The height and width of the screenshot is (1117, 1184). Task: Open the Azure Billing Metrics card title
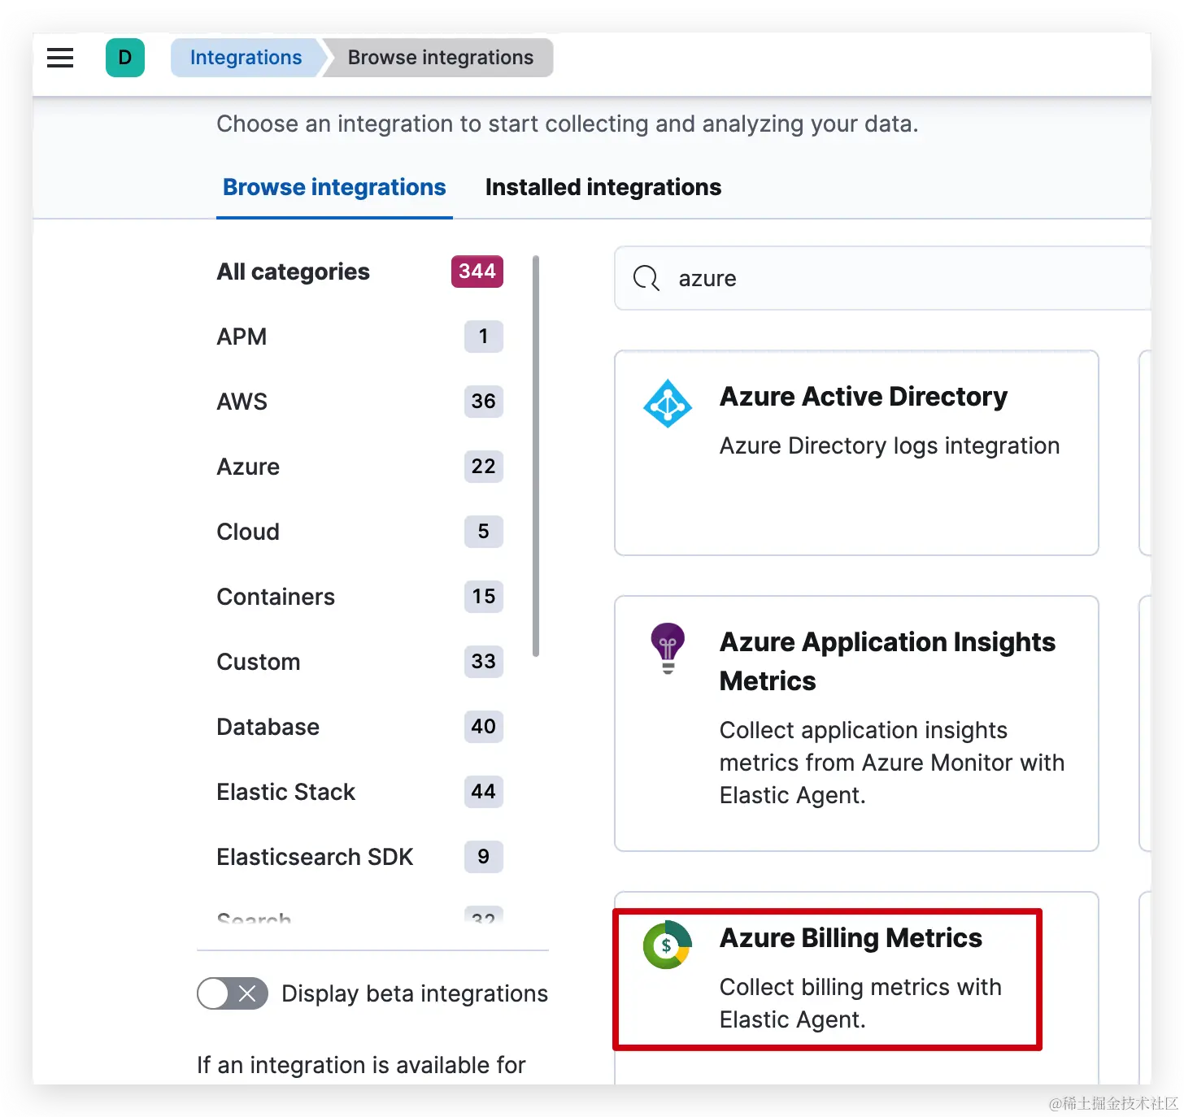click(x=851, y=938)
